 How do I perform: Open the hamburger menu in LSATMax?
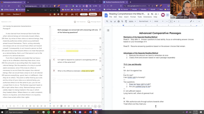click(x=3, y=14)
